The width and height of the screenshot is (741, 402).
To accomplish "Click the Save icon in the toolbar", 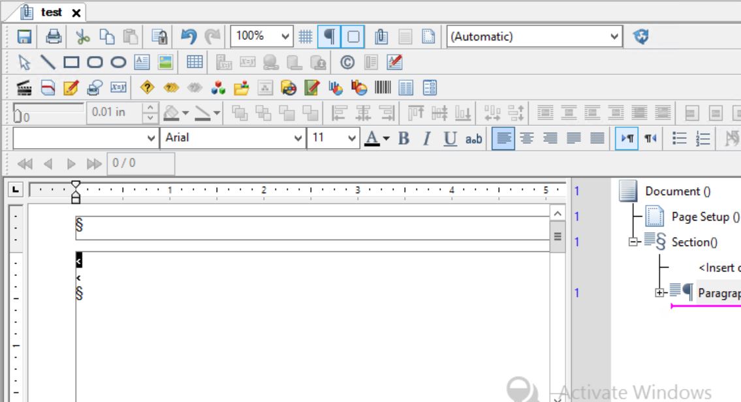I will point(21,37).
